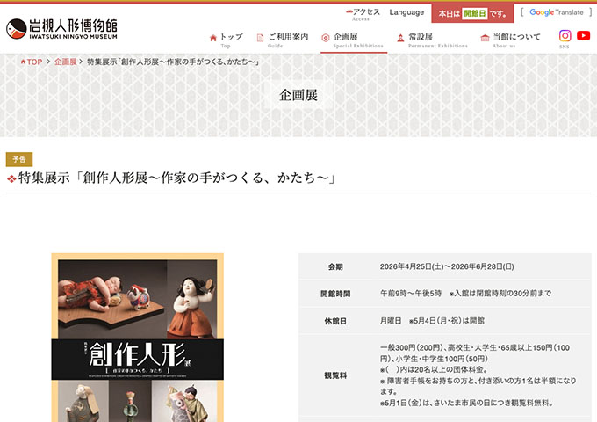Screen dimensions: 597x422
Task: Select the note ※5月1日(金)は観覧料無料
Action: point(466,403)
